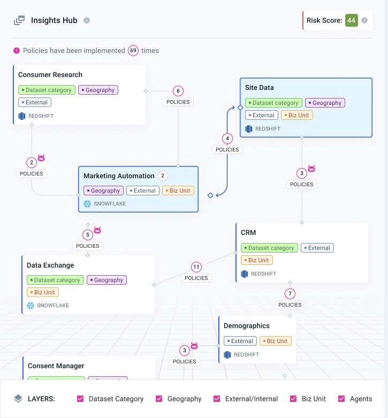
Task: Click the agent robot icon above 2 Policies
Action: [x=41, y=158]
